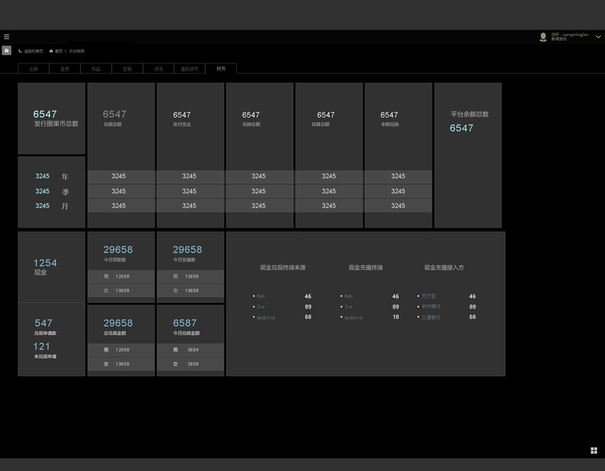Click the 现金充值接入方 heading

click(444, 268)
